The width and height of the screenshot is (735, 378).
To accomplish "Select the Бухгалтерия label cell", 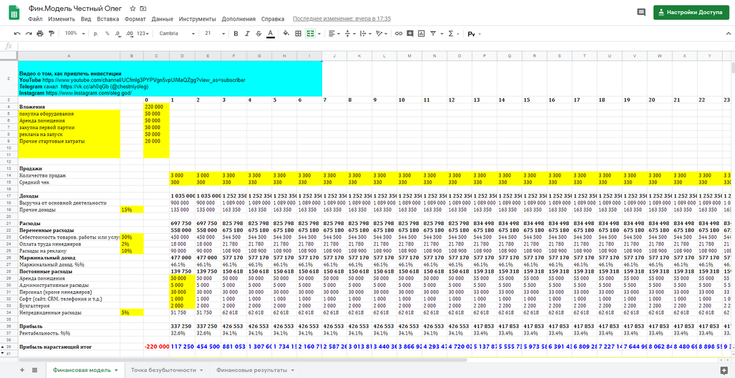I will tap(69, 306).
